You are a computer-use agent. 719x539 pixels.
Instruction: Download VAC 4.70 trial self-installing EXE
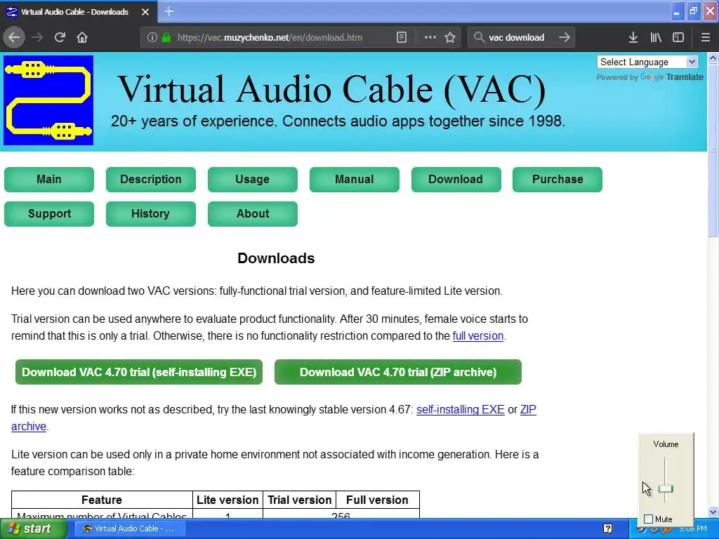point(139,372)
